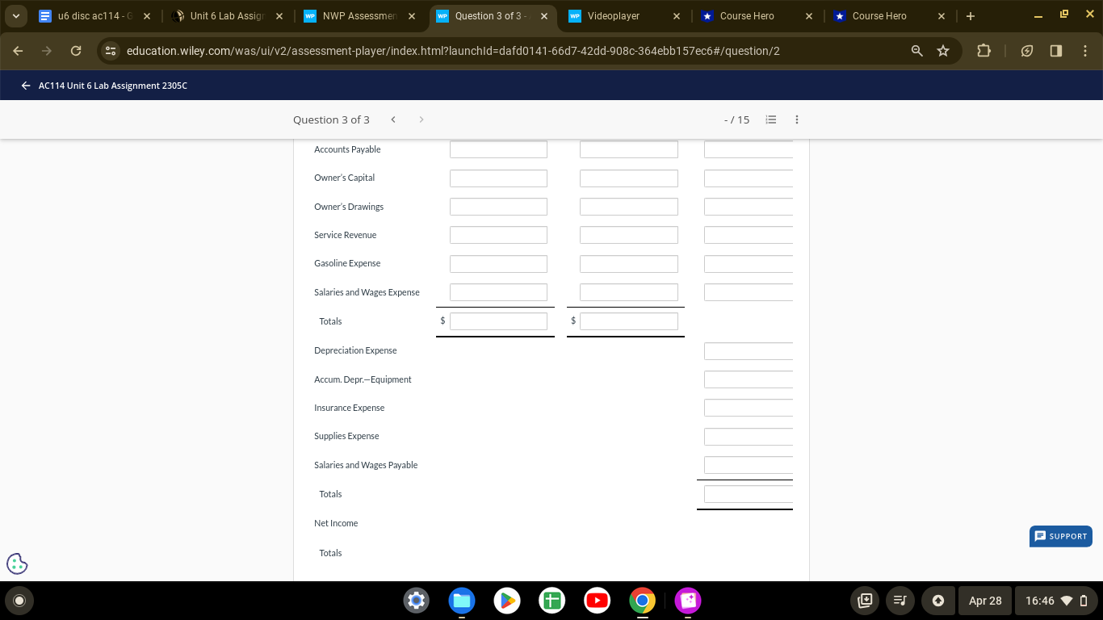Switch to the Videoplayer tab
Viewport: 1103px width, 620px height.
point(624,16)
